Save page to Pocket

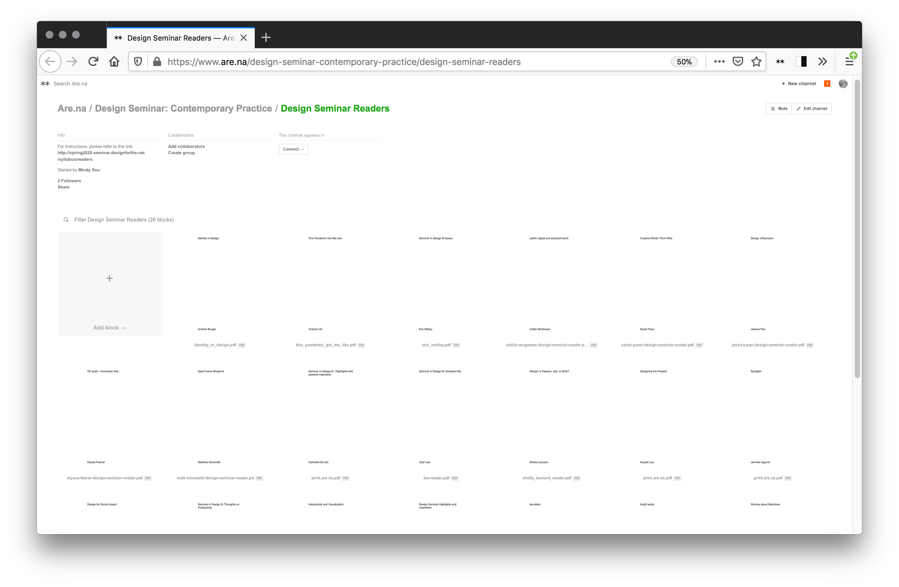(x=738, y=62)
